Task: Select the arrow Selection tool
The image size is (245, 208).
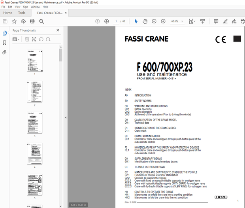Action: click(x=136, y=21)
